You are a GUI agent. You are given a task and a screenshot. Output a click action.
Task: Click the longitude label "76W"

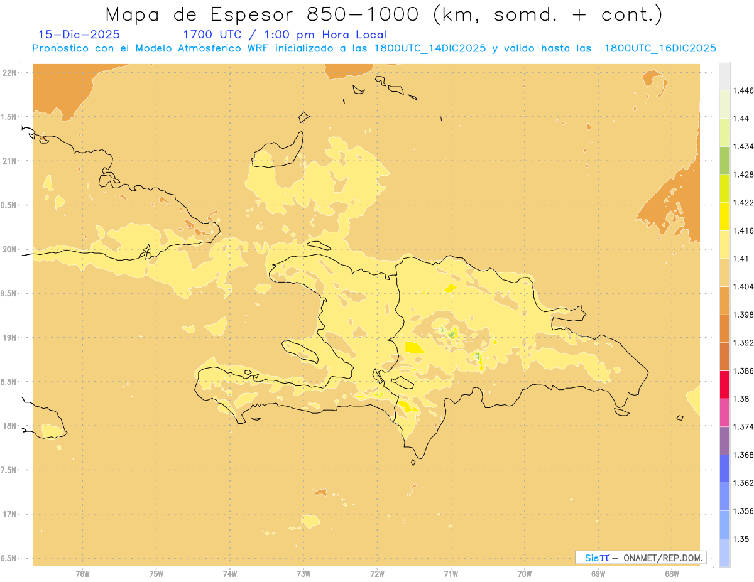pyautogui.click(x=82, y=573)
